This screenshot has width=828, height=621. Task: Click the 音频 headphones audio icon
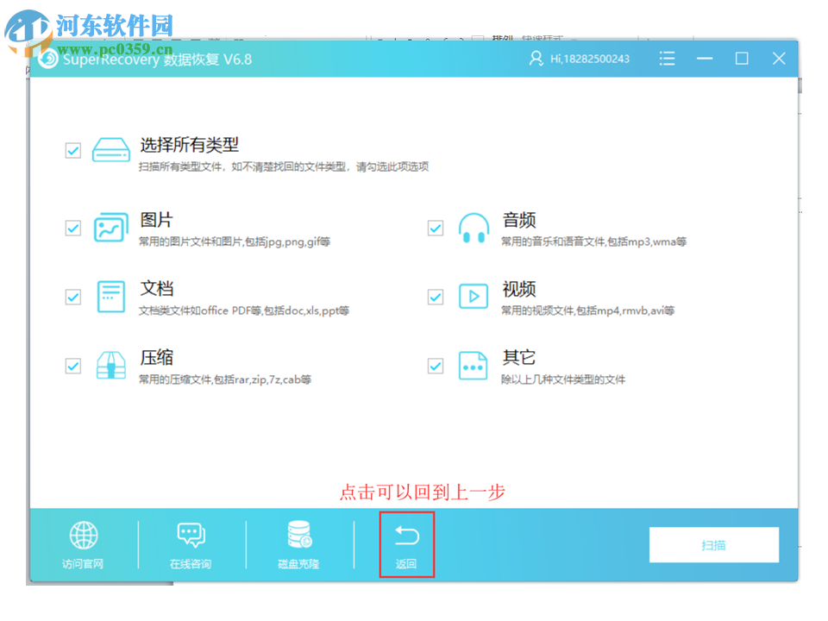[x=474, y=228]
